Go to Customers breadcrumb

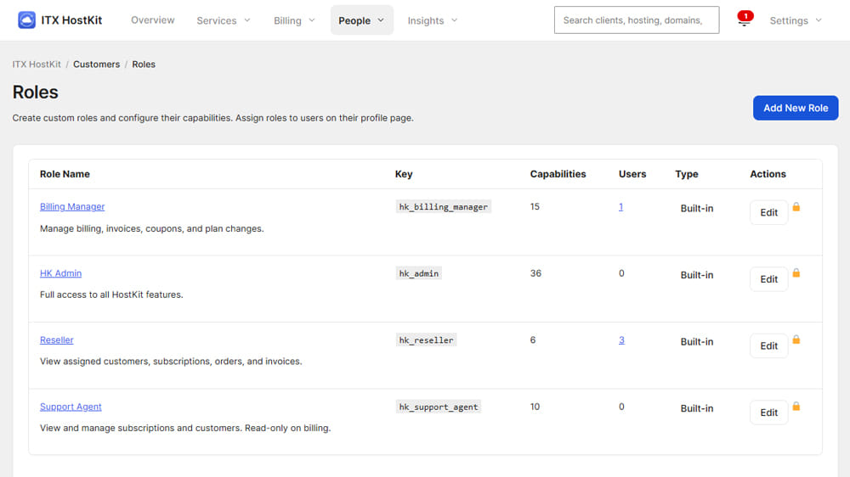(x=97, y=64)
